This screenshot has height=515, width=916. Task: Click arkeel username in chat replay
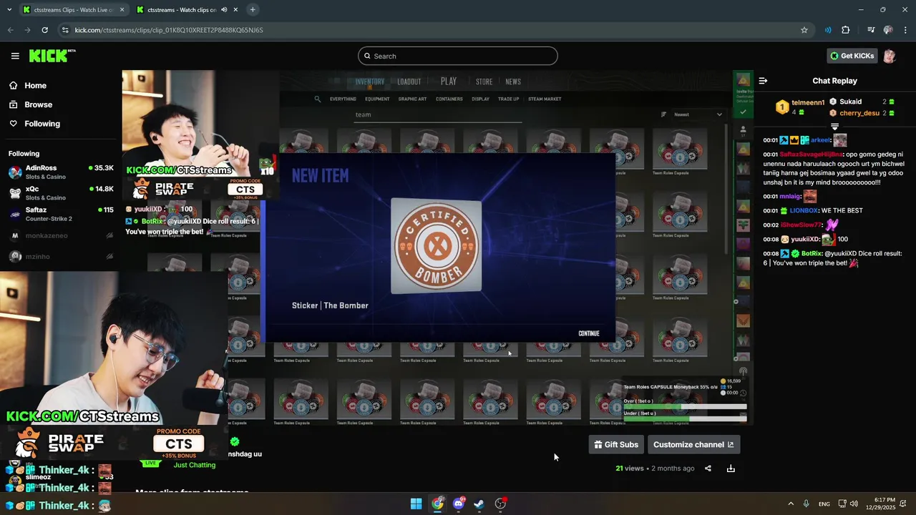click(x=820, y=140)
